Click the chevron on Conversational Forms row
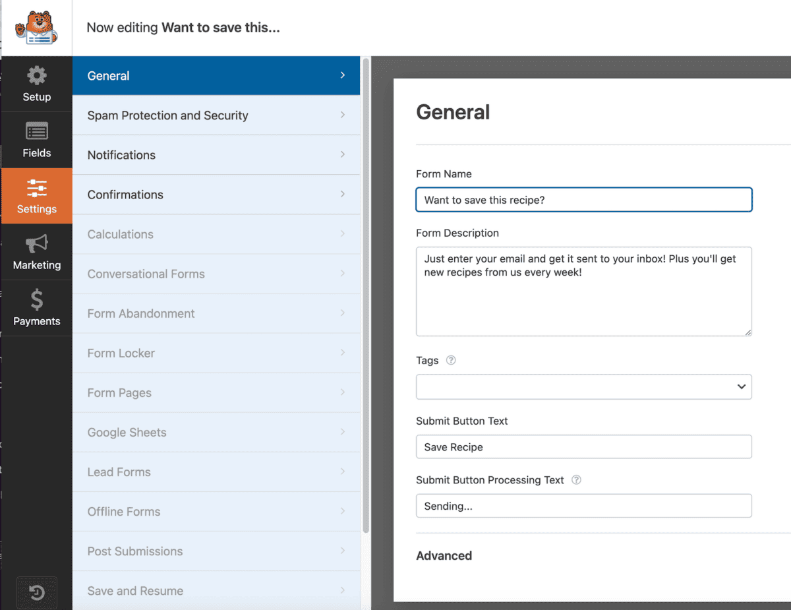Viewport: 791px width, 610px height. [343, 273]
